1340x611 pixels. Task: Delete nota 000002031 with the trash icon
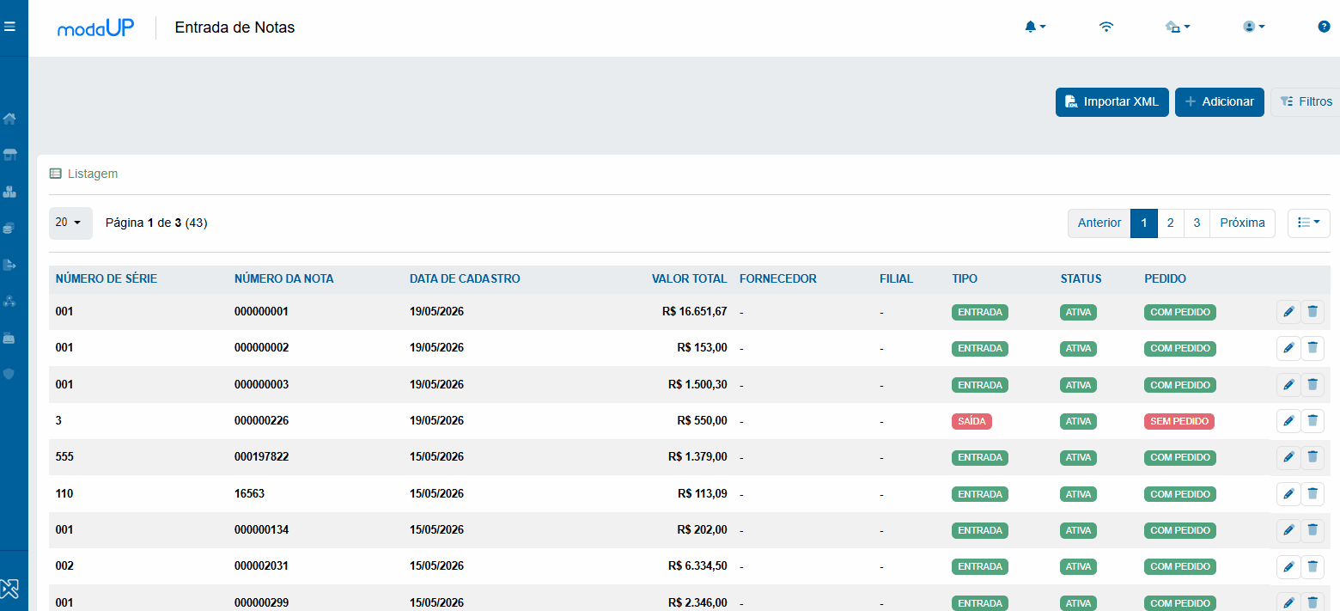coord(1313,567)
